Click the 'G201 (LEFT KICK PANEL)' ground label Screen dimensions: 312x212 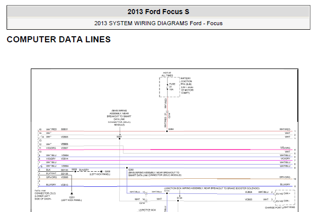pyautogui.click(x=71, y=199)
